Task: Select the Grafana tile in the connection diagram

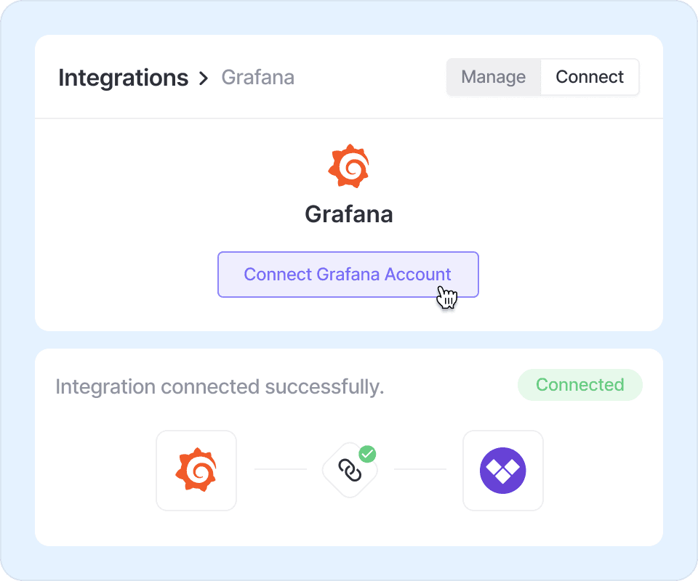Action: tap(196, 471)
